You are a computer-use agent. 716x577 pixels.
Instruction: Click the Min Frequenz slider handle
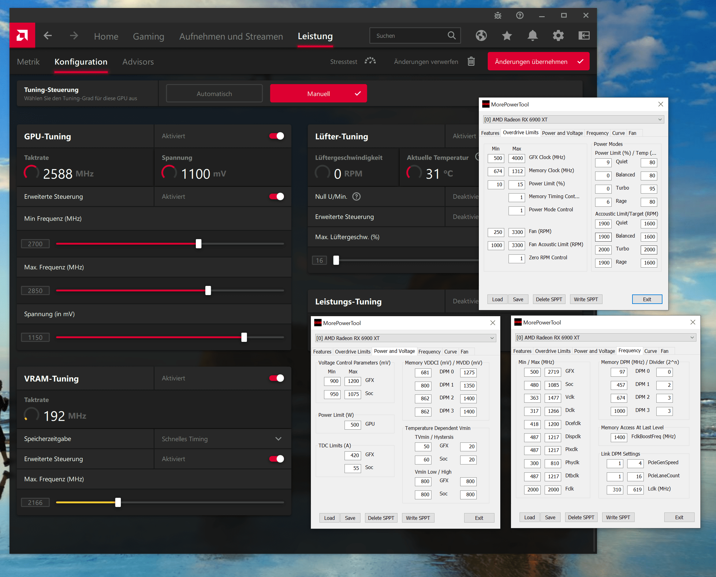(199, 244)
